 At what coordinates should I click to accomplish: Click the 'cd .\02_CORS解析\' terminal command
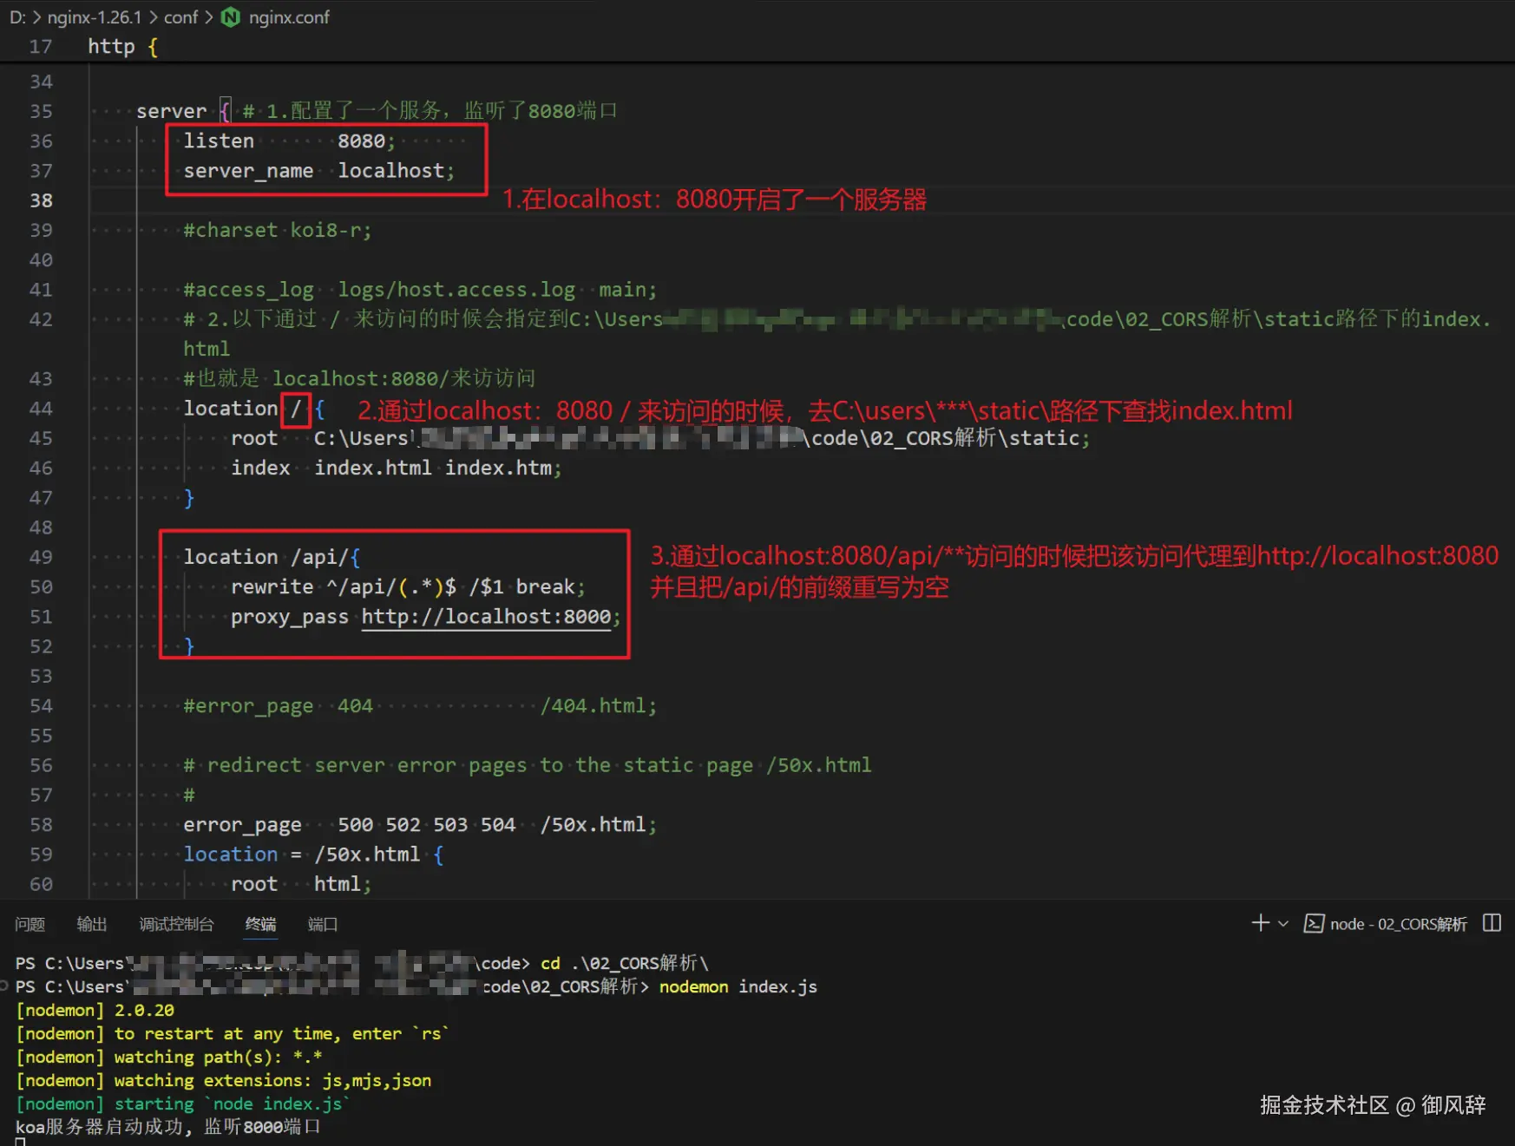[x=625, y=963]
